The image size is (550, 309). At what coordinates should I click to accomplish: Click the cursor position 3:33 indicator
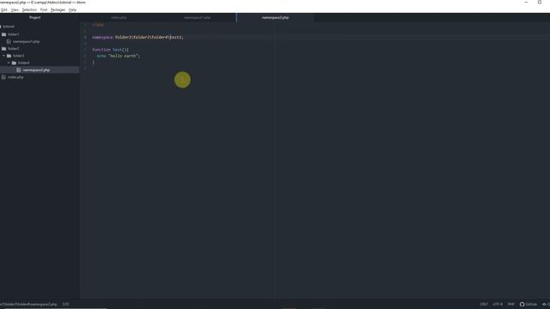pos(65,304)
